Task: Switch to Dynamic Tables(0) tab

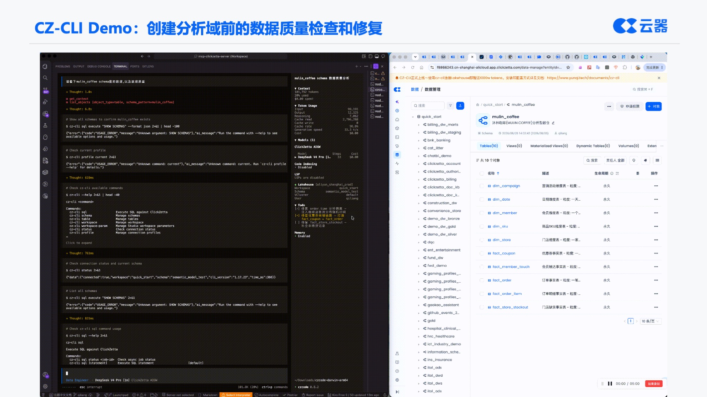Action: coord(593,146)
